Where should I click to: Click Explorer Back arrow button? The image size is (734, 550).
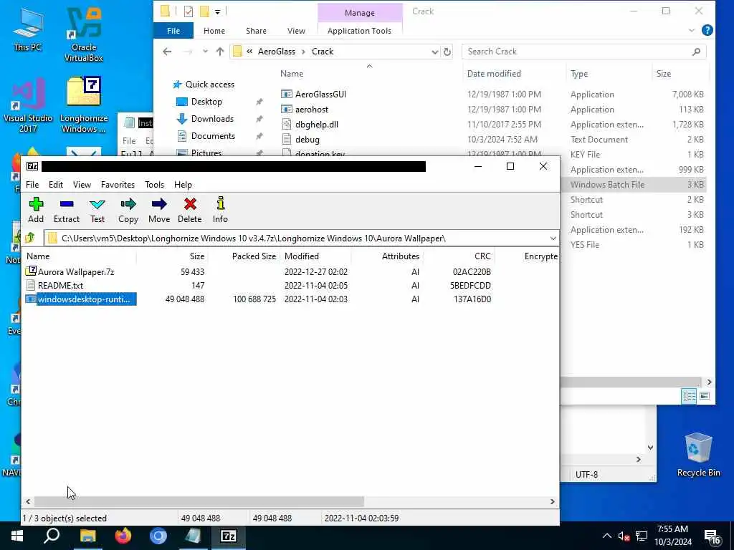tap(167, 52)
